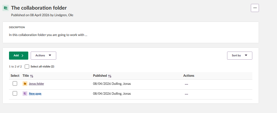Open row actions dots for New page
This screenshot has height=113, width=277.
coord(186,94)
